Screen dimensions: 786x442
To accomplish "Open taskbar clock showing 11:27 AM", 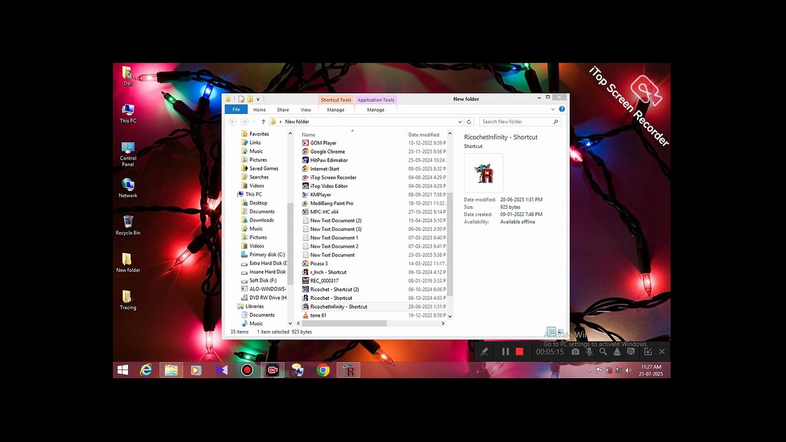I will [x=651, y=370].
